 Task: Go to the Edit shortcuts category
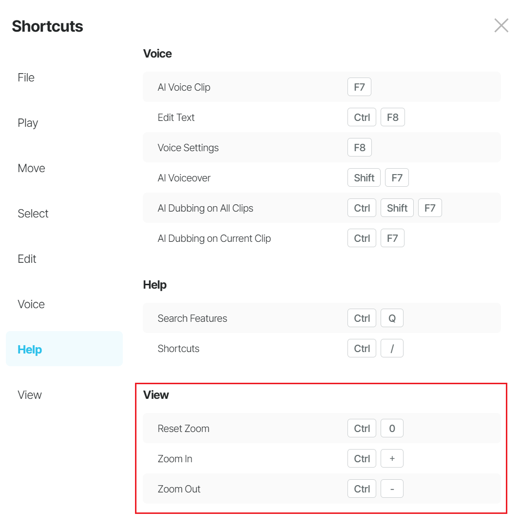click(27, 258)
